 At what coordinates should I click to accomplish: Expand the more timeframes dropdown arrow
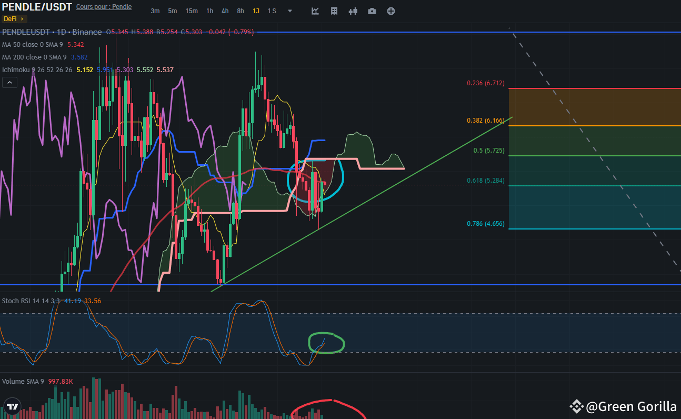(290, 11)
